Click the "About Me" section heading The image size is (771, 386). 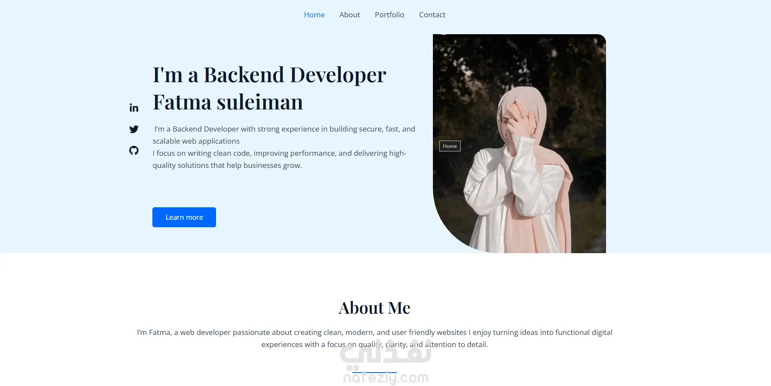click(374, 308)
